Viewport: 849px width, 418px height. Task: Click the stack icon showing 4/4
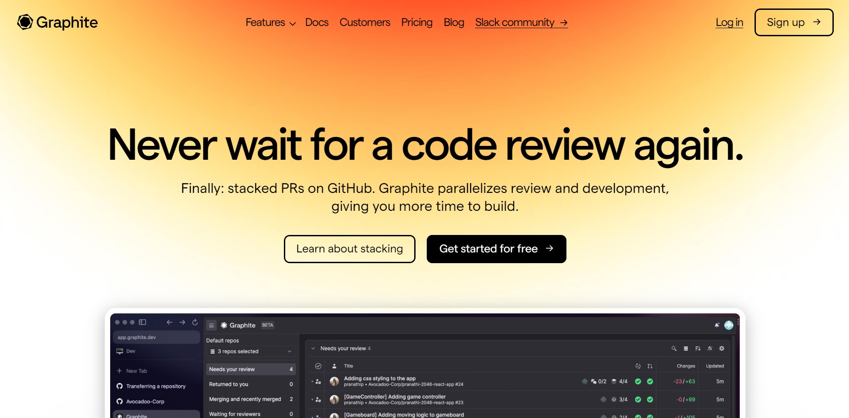point(614,382)
